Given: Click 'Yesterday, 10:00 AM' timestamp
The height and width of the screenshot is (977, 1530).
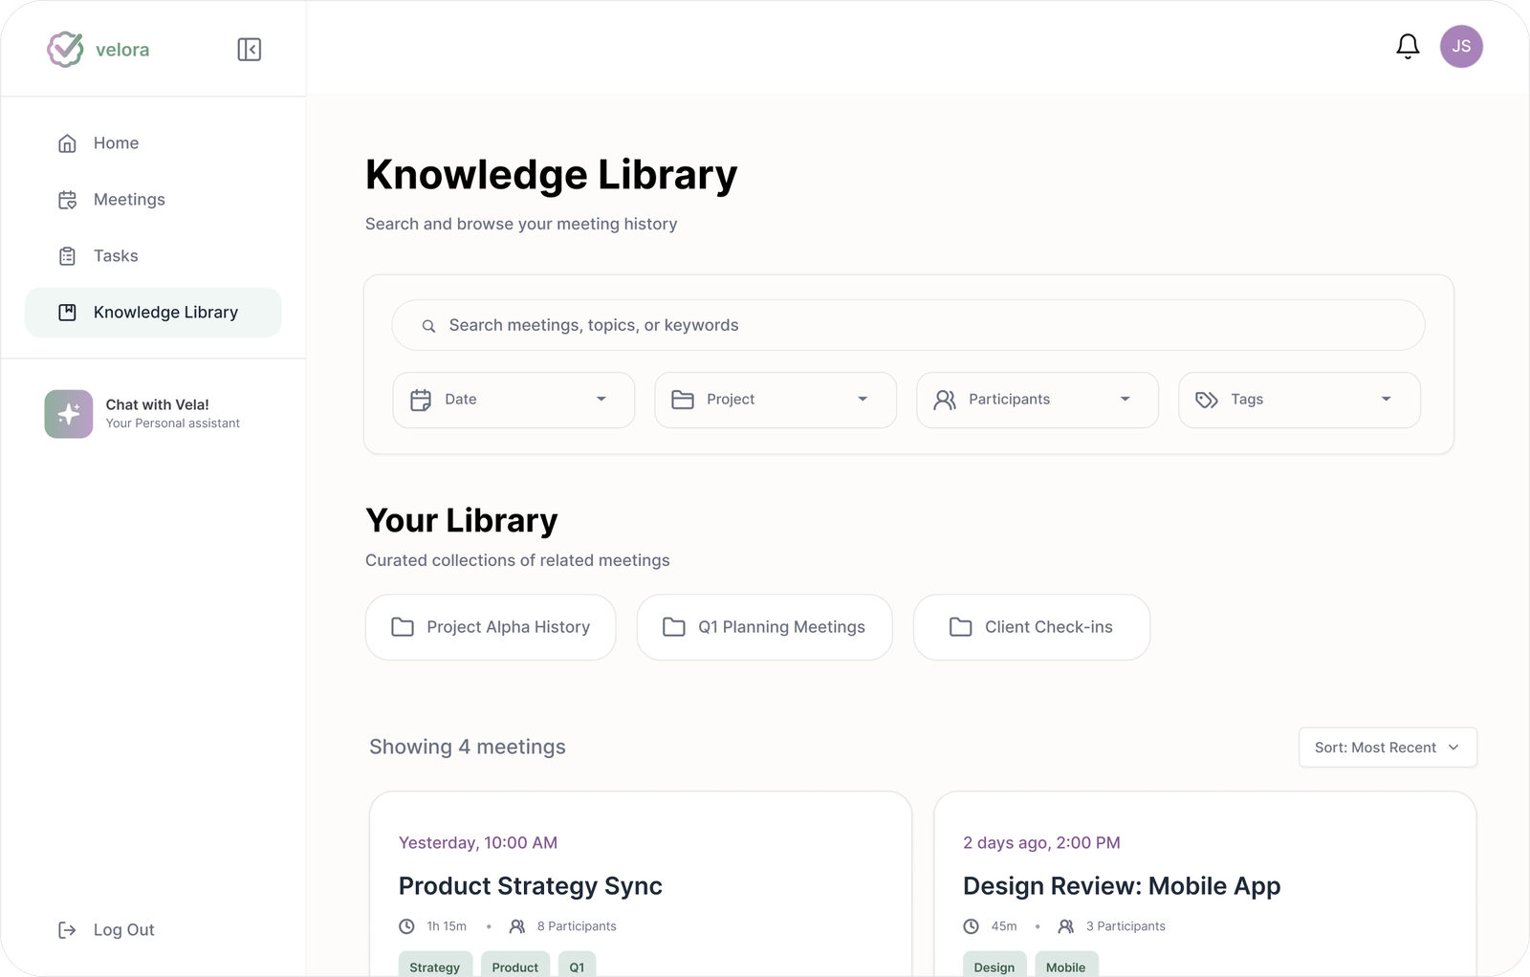Looking at the screenshot, I should click(x=478, y=843).
